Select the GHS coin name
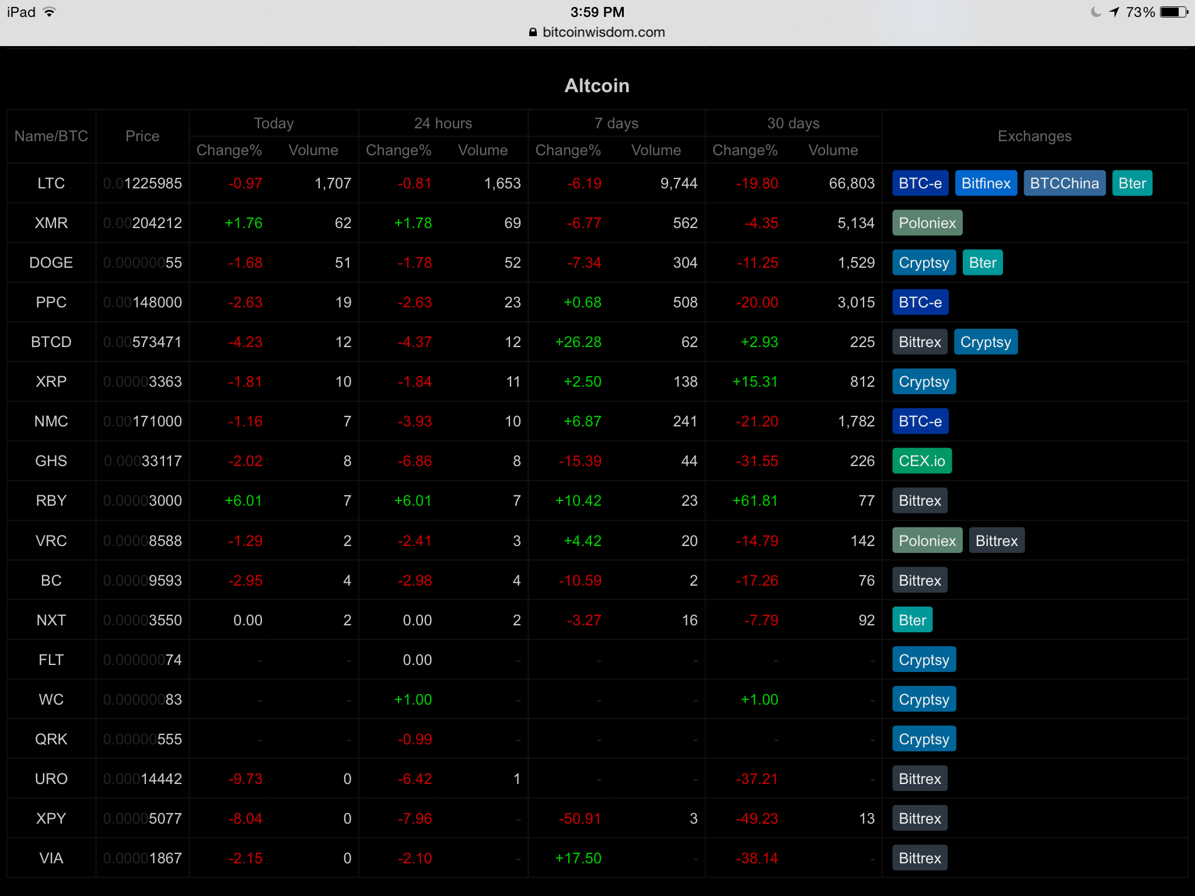Image resolution: width=1195 pixels, height=896 pixels. (x=51, y=461)
